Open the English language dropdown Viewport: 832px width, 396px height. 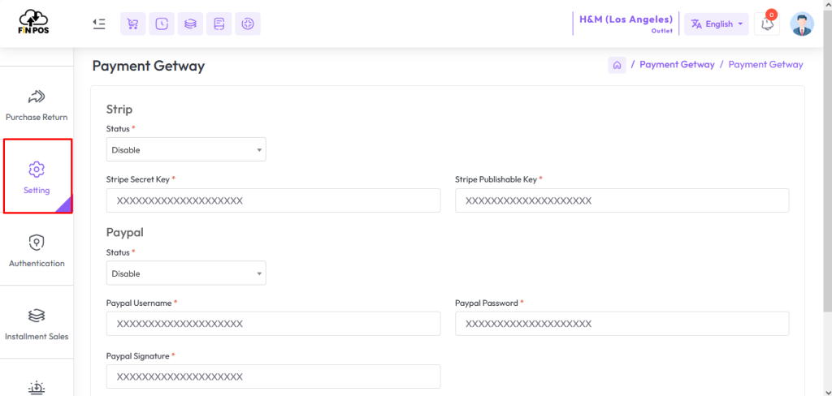[x=717, y=24]
